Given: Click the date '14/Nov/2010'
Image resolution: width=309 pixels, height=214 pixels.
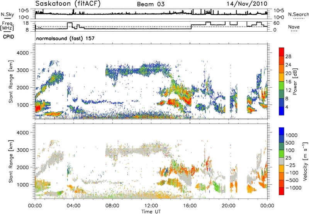Looking at the screenshot, I should click(247, 3).
